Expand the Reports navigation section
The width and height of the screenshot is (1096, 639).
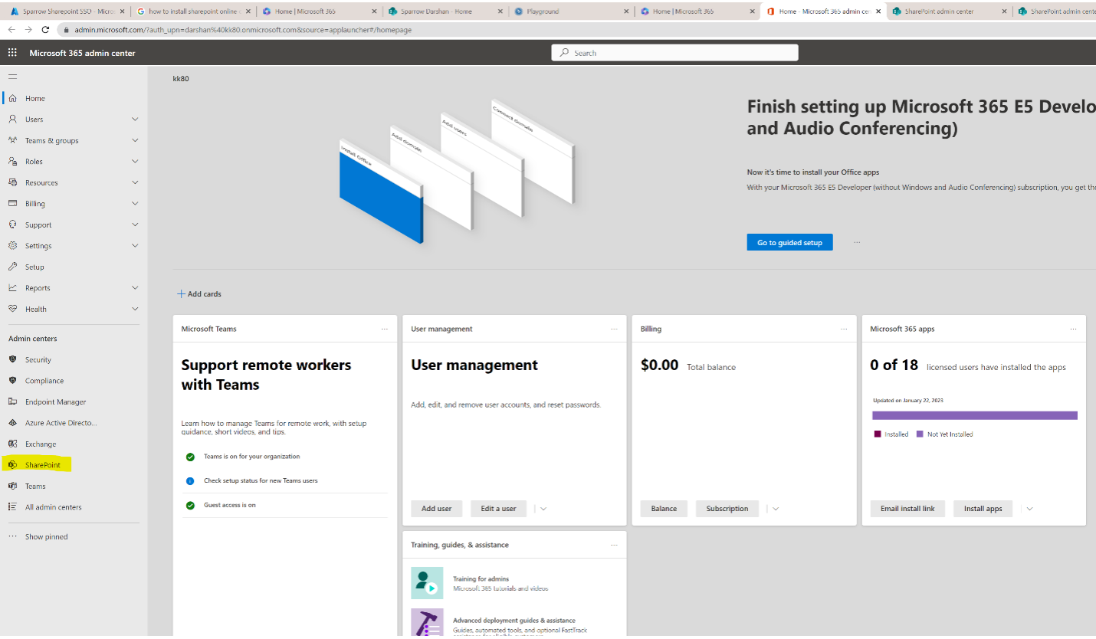[135, 288]
